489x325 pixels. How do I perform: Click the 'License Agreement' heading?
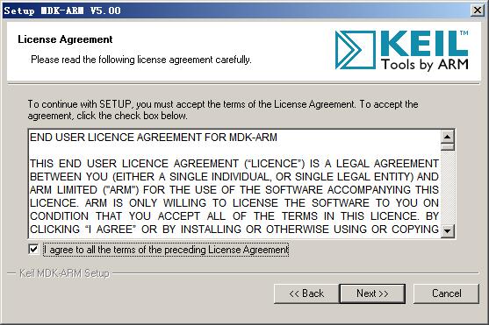[65, 39]
